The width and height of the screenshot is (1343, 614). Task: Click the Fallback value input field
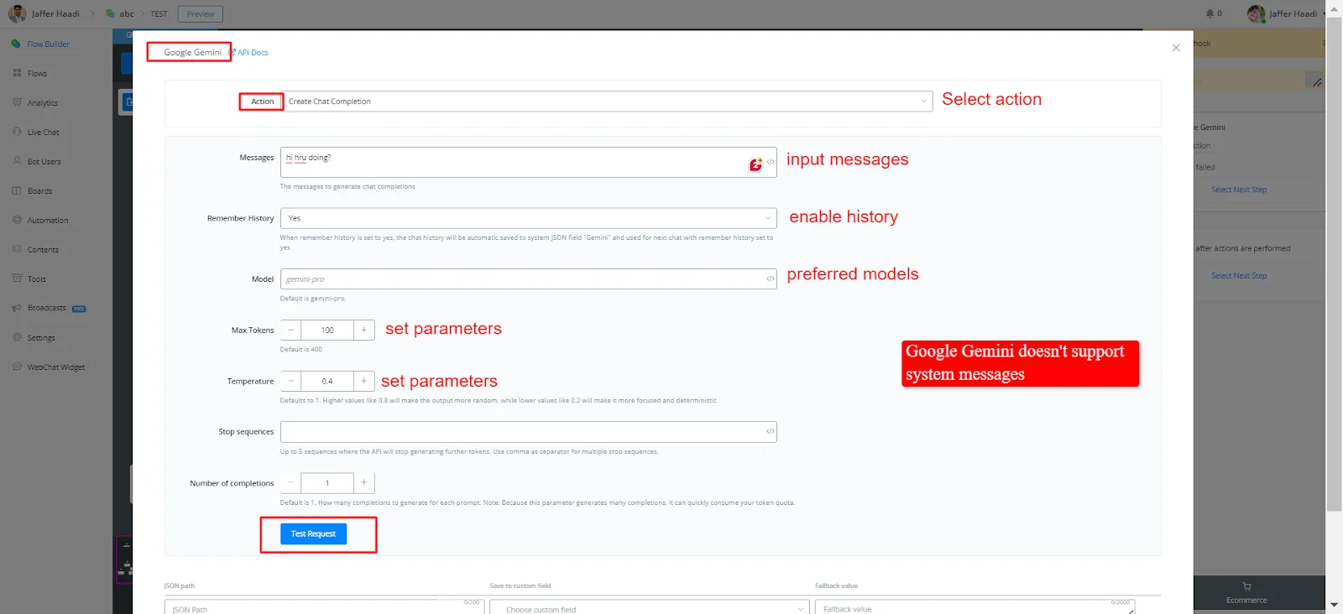click(x=975, y=607)
